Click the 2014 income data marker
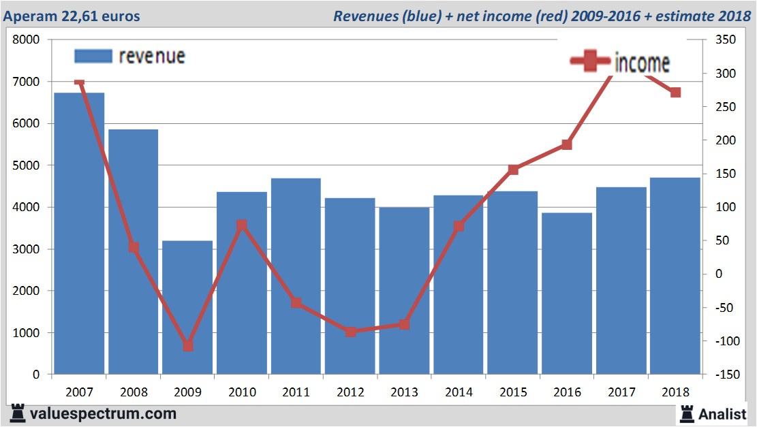 click(459, 226)
